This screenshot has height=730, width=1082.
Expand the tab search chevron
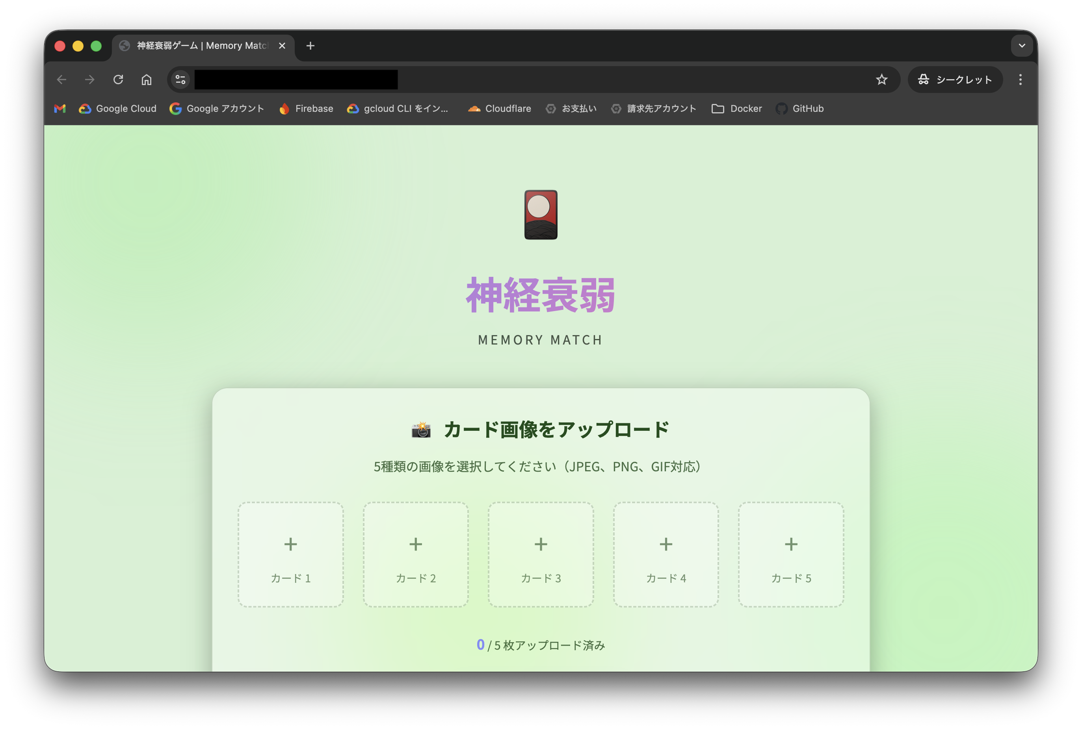click(x=1021, y=46)
